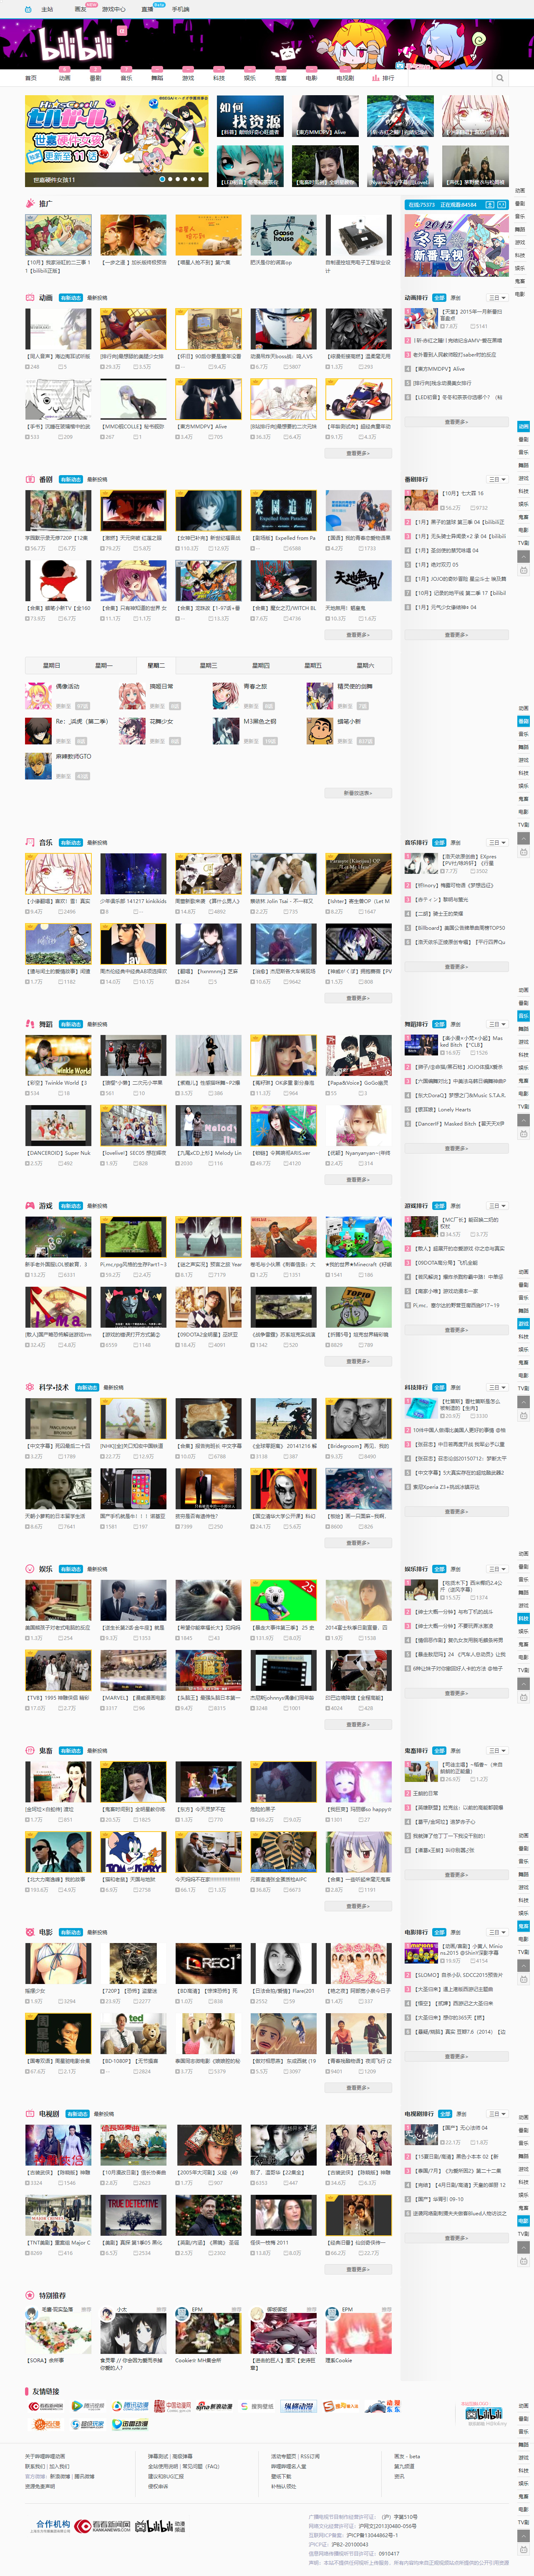Click the 特别推荐 section icon
The width and height of the screenshot is (534, 2576).
[x=30, y=2296]
